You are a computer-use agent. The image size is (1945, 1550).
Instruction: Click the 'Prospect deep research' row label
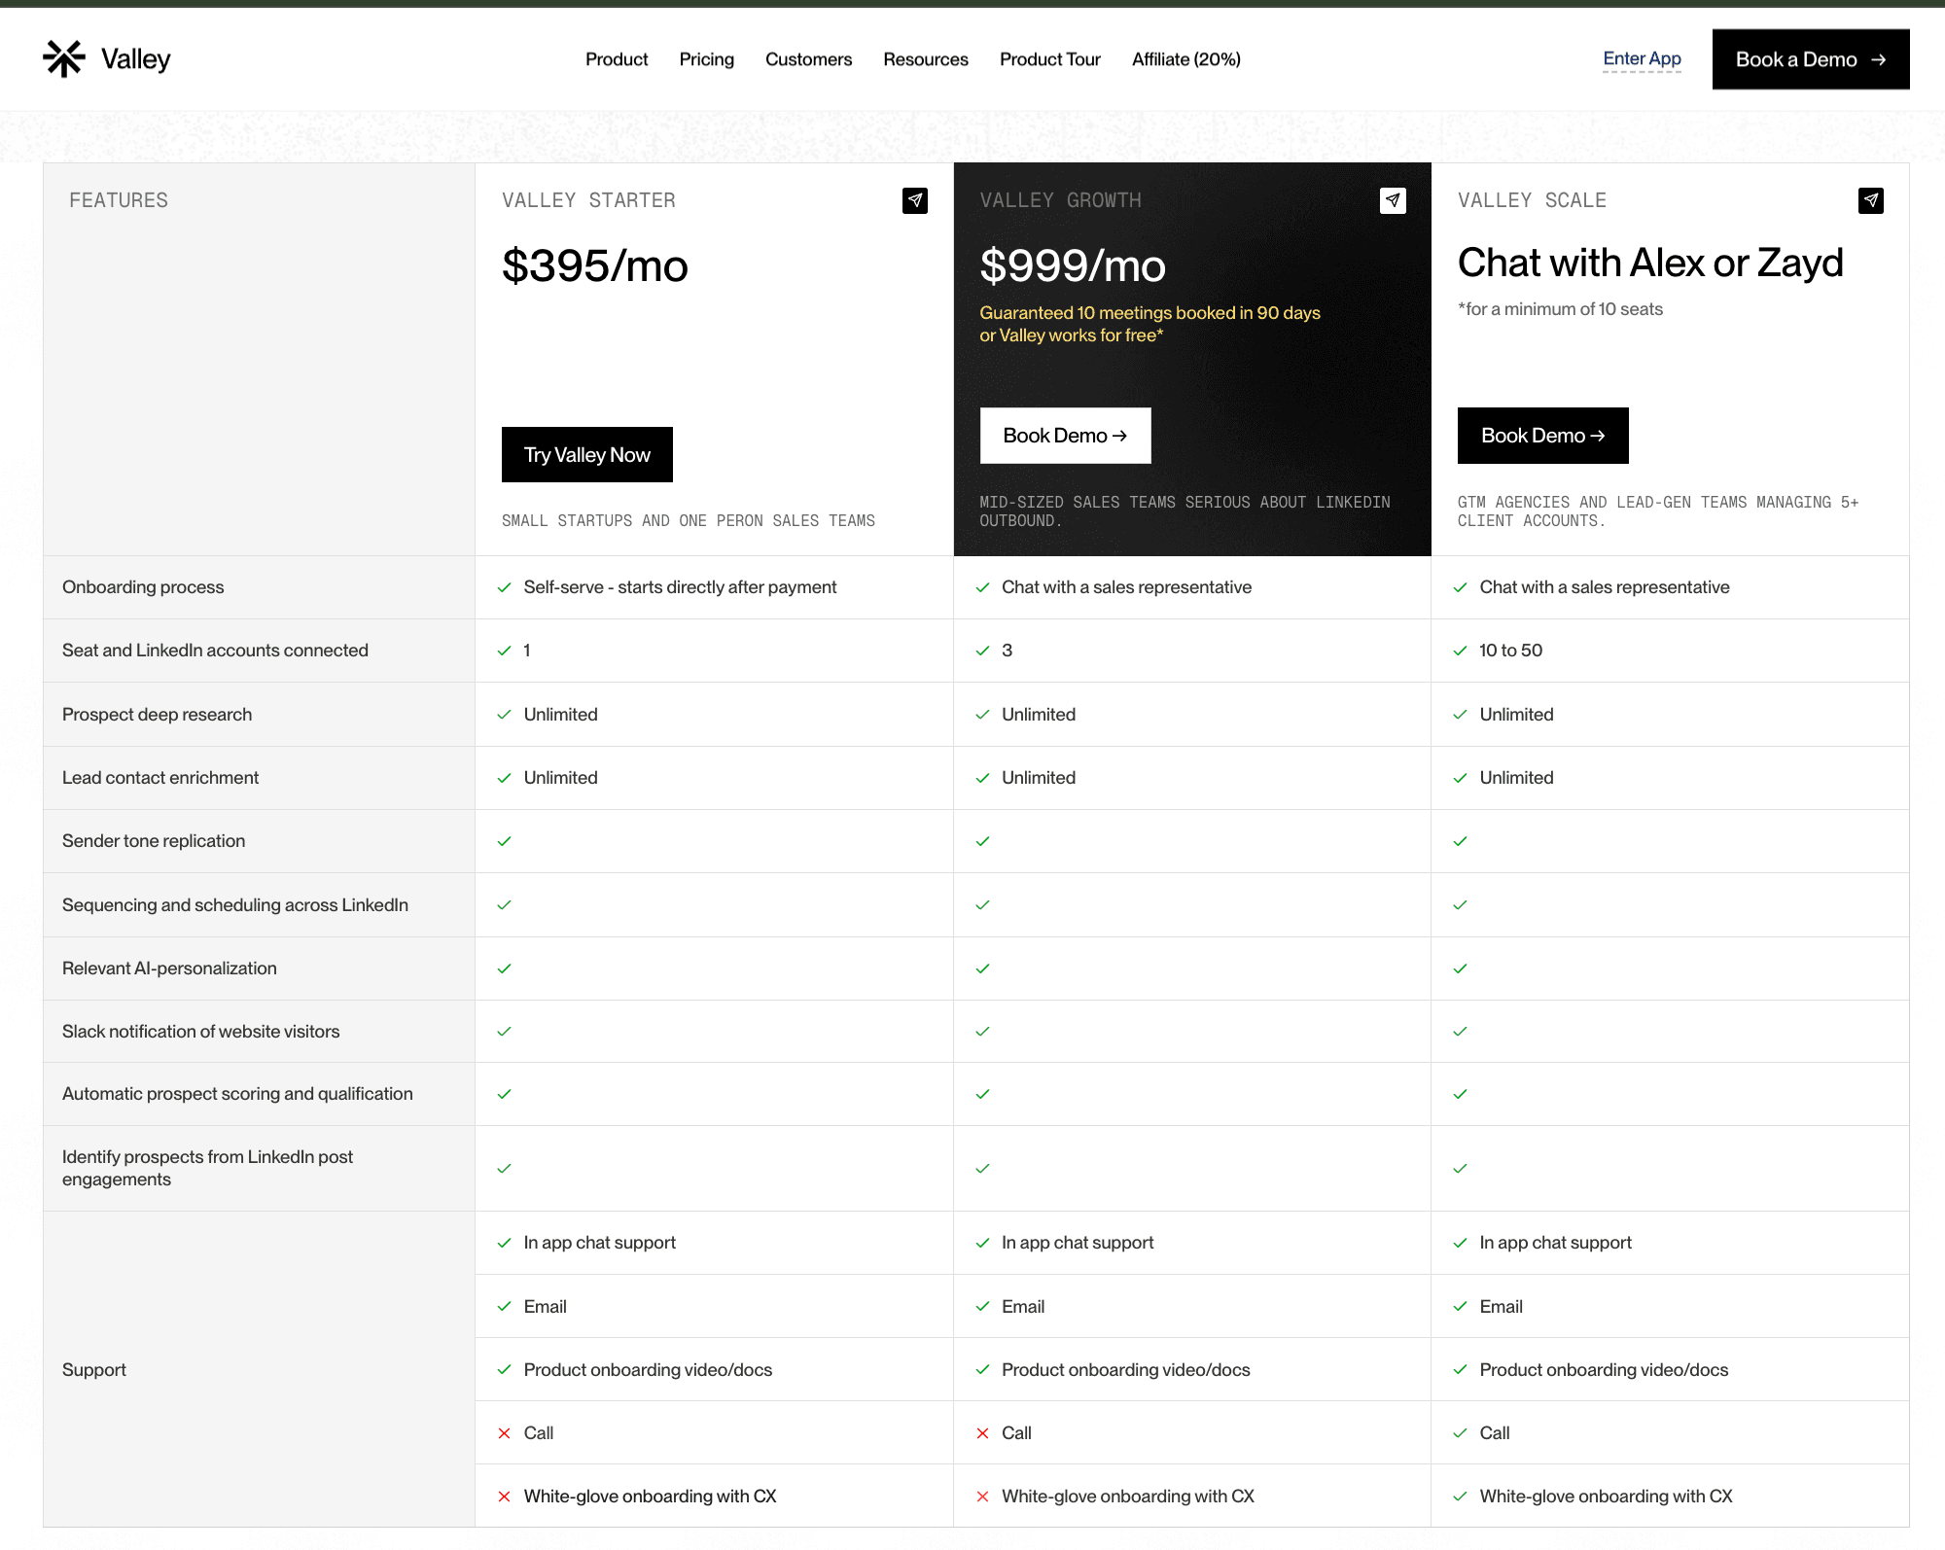[157, 715]
